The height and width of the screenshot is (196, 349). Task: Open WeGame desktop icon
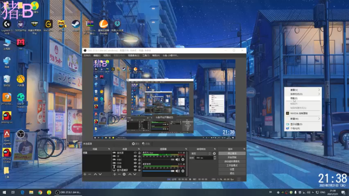(48, 26)
